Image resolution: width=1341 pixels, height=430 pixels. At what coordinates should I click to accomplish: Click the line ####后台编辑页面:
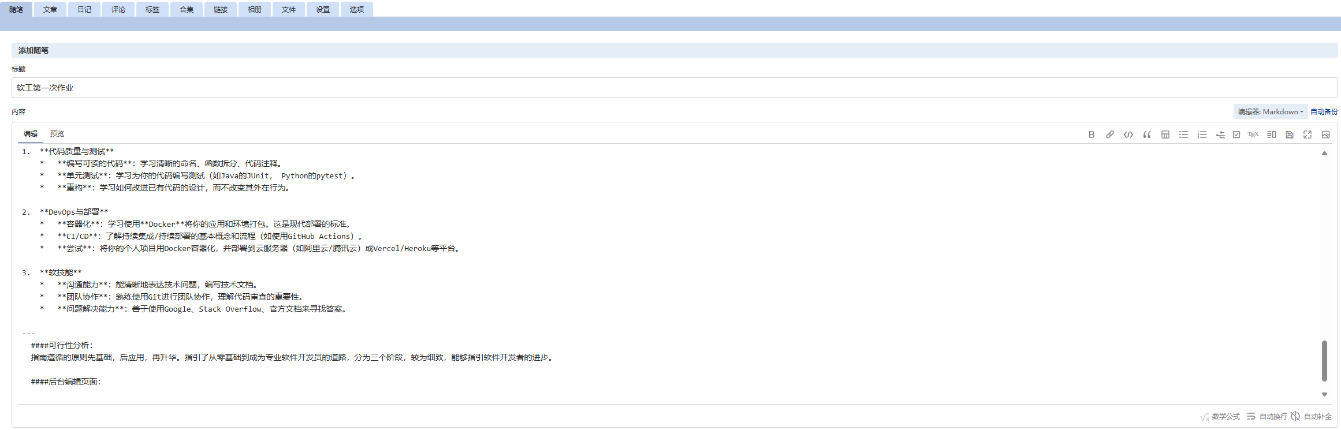[66, 382]
